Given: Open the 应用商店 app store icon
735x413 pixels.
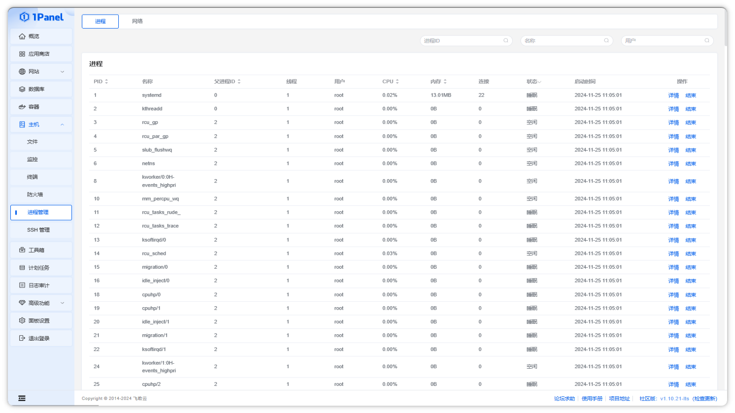Looking at the screenshot, I should [22, 54].
